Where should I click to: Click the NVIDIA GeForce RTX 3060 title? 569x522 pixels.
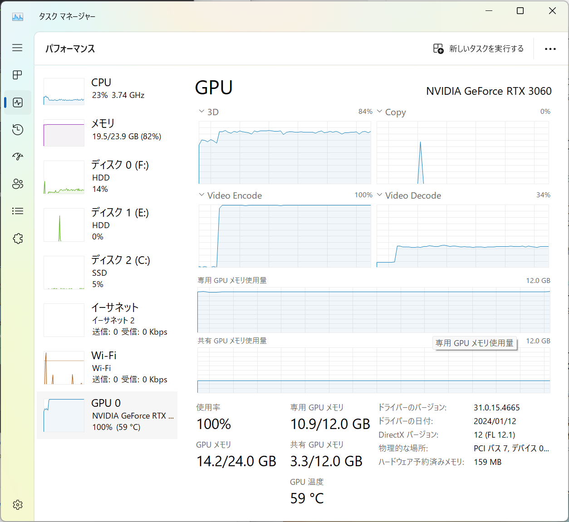489,91
